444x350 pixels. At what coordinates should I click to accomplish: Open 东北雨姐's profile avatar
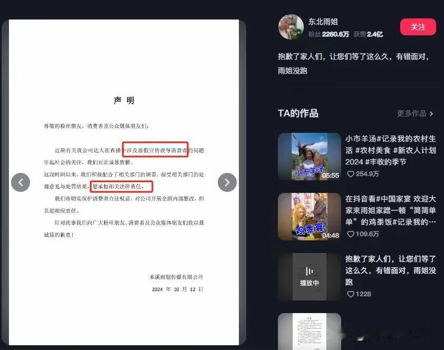coord(291,27)
